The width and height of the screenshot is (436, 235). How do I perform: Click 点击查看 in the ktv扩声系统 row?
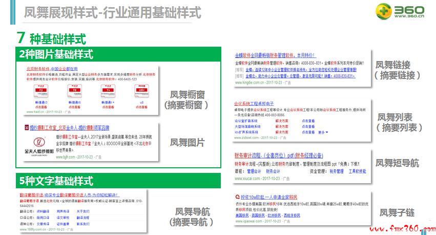pyautogui.click(x=308, y=132)
